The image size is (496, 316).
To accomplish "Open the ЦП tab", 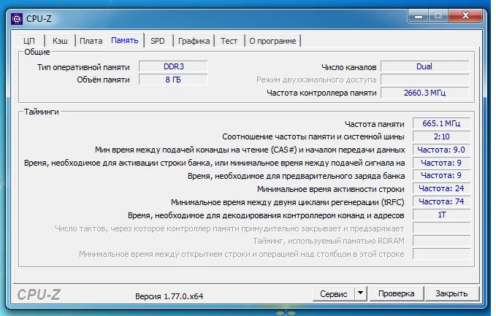I will (29, 41).
